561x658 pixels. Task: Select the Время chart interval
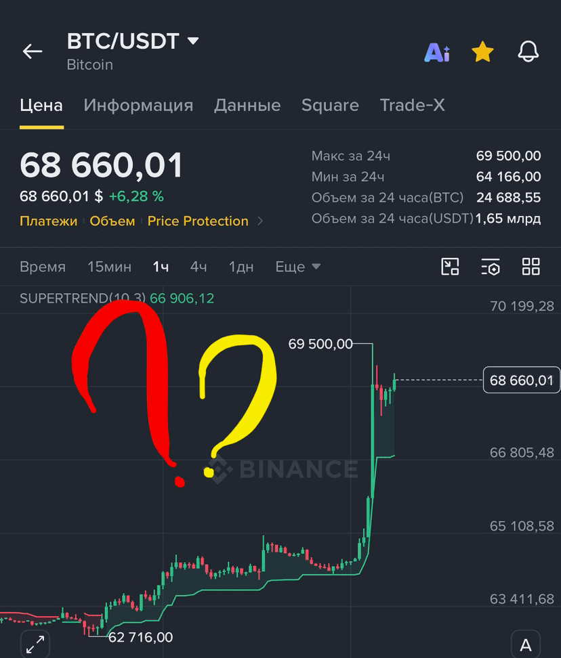(43, 267)
